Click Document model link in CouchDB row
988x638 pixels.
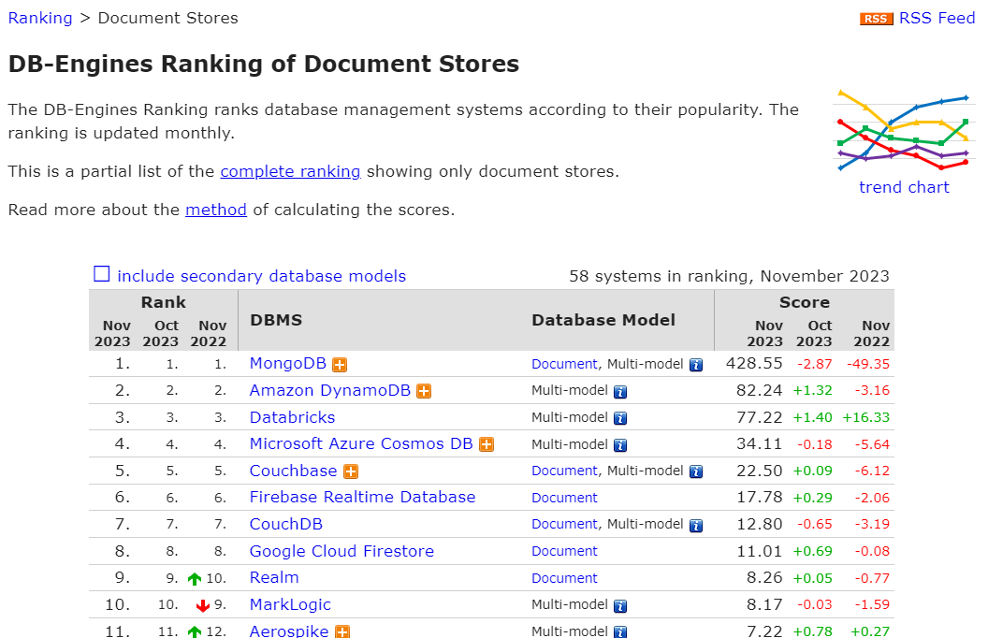coord(564,524)
